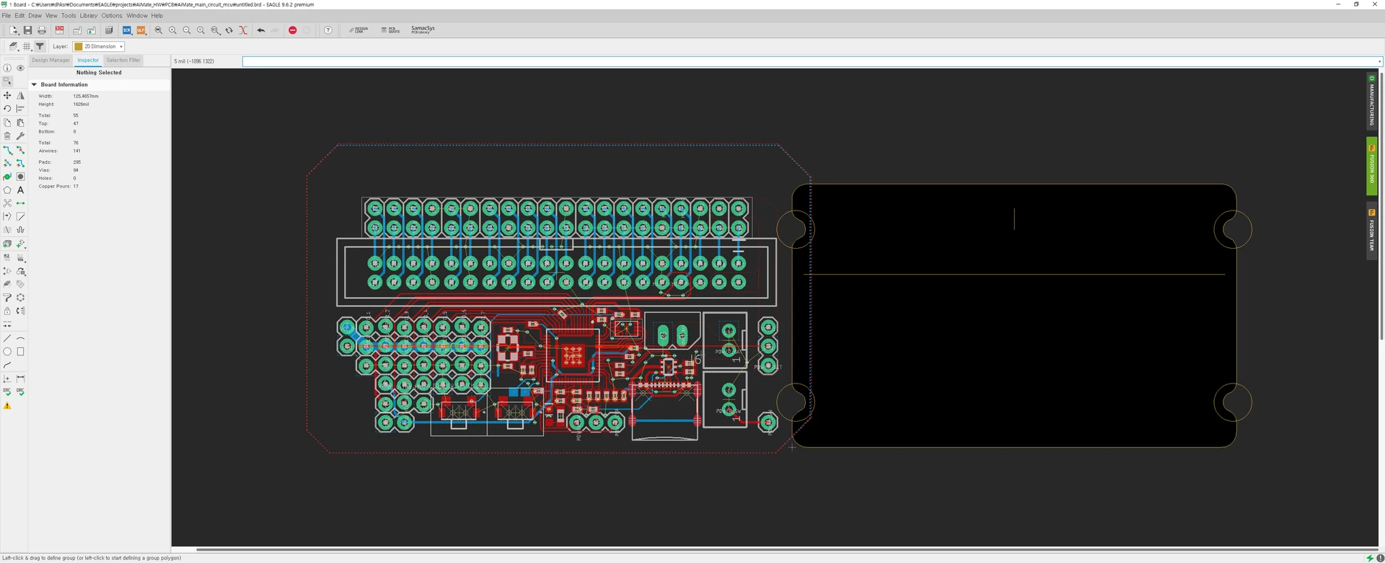The width and height of the screenshot is (1385, 563).
Task: Open the Manufacturing side panel
Action: 1371,101
